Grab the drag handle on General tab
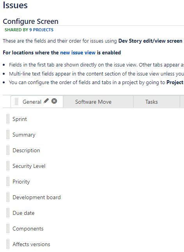 click(16, 102)
